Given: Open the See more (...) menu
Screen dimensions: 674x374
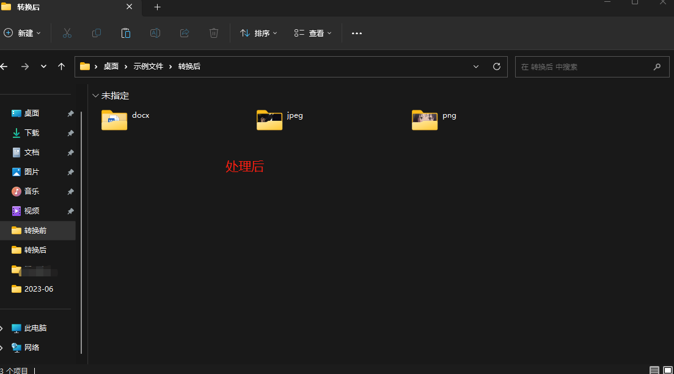Looking at the screenshot, I should 357,33.
